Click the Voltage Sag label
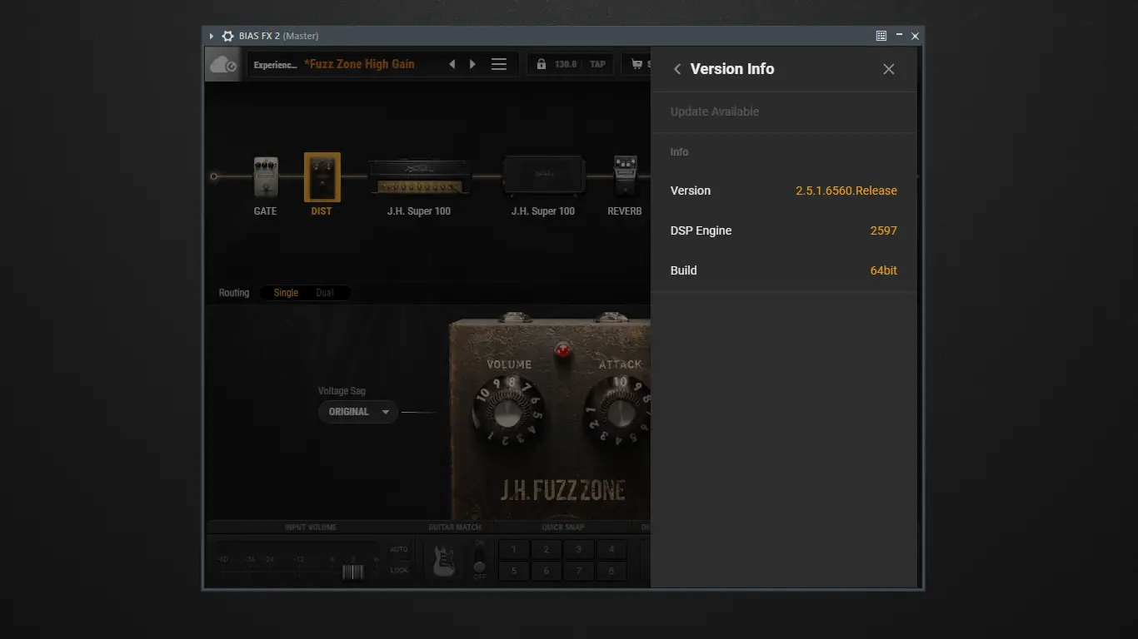Viewport: 1138px width, 639px height. [342, 391]
